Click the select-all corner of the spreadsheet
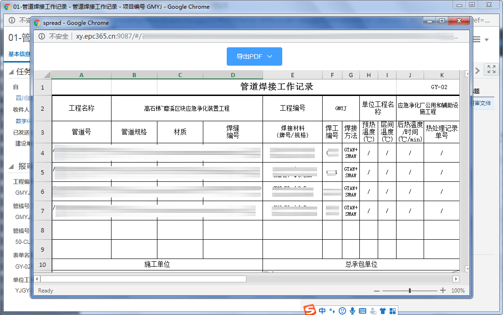Image resolution: width=503 pixels, height=315 pixels. pyautogui.click(x=42, y=75)
